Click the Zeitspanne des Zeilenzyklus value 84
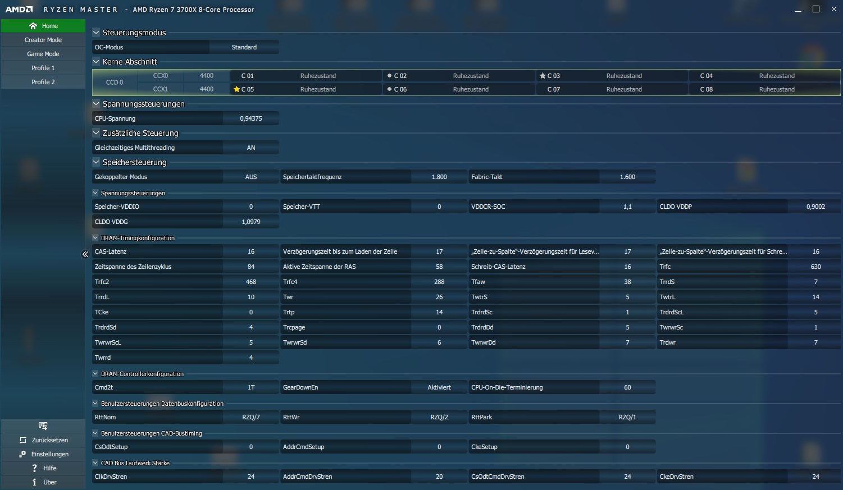Viewport: 843px width, 490px height. [251, 267]
